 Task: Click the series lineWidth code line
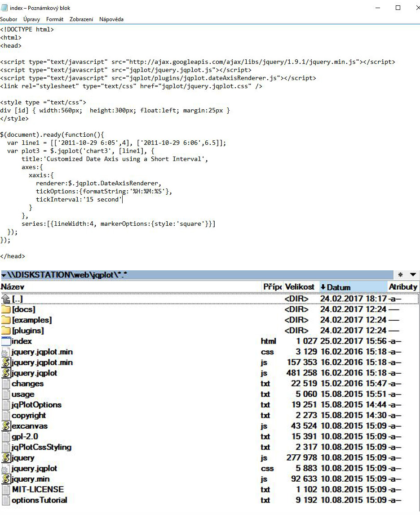click(x=119, y=224)
